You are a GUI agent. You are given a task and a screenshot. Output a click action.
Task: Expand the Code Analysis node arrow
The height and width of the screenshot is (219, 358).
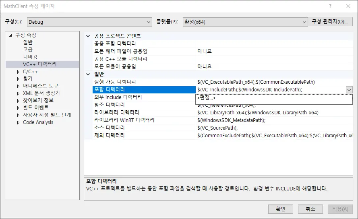pyautogui.click(x=18, y=123)
